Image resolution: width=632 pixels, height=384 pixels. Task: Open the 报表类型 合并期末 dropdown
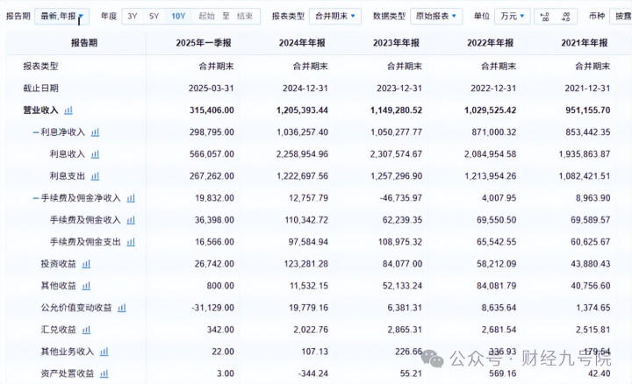point(335,17)
